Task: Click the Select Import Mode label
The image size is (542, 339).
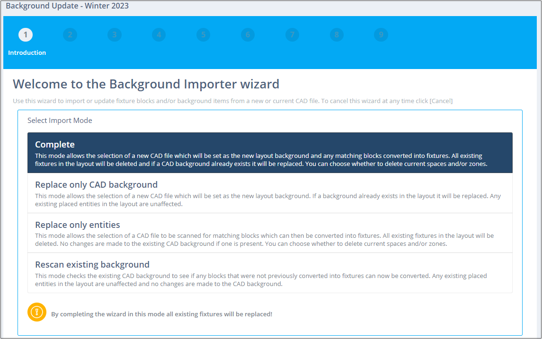Action: click(60, 121)
